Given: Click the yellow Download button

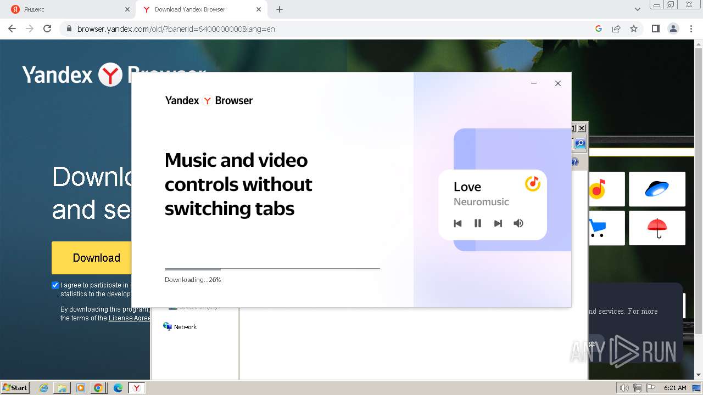Looking at the screenshot, I should [92, 258].
